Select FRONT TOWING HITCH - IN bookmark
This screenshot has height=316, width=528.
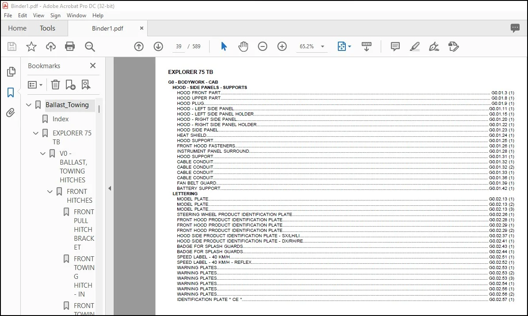coord(84,276)
